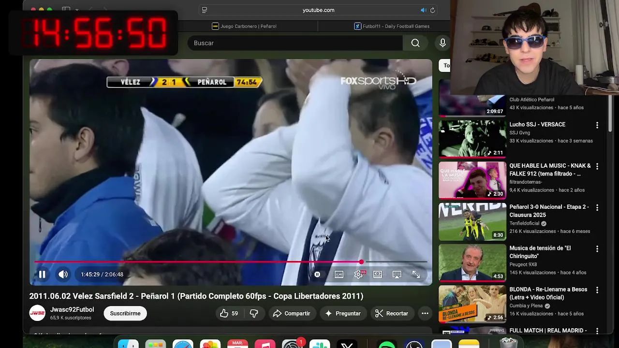The image size is (619, 348).
Task: Open options for BLONDA - Re-Llename a Besos
Action: click(597, 290)
